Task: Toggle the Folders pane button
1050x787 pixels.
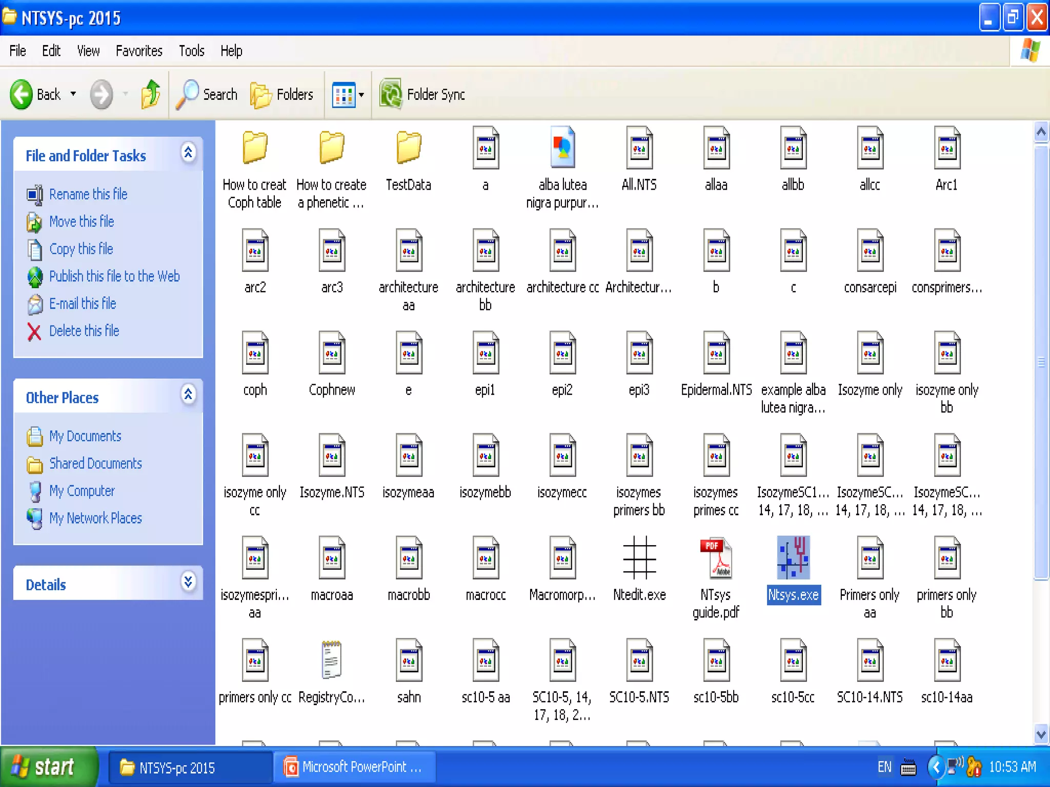Action: click(282, 94)
